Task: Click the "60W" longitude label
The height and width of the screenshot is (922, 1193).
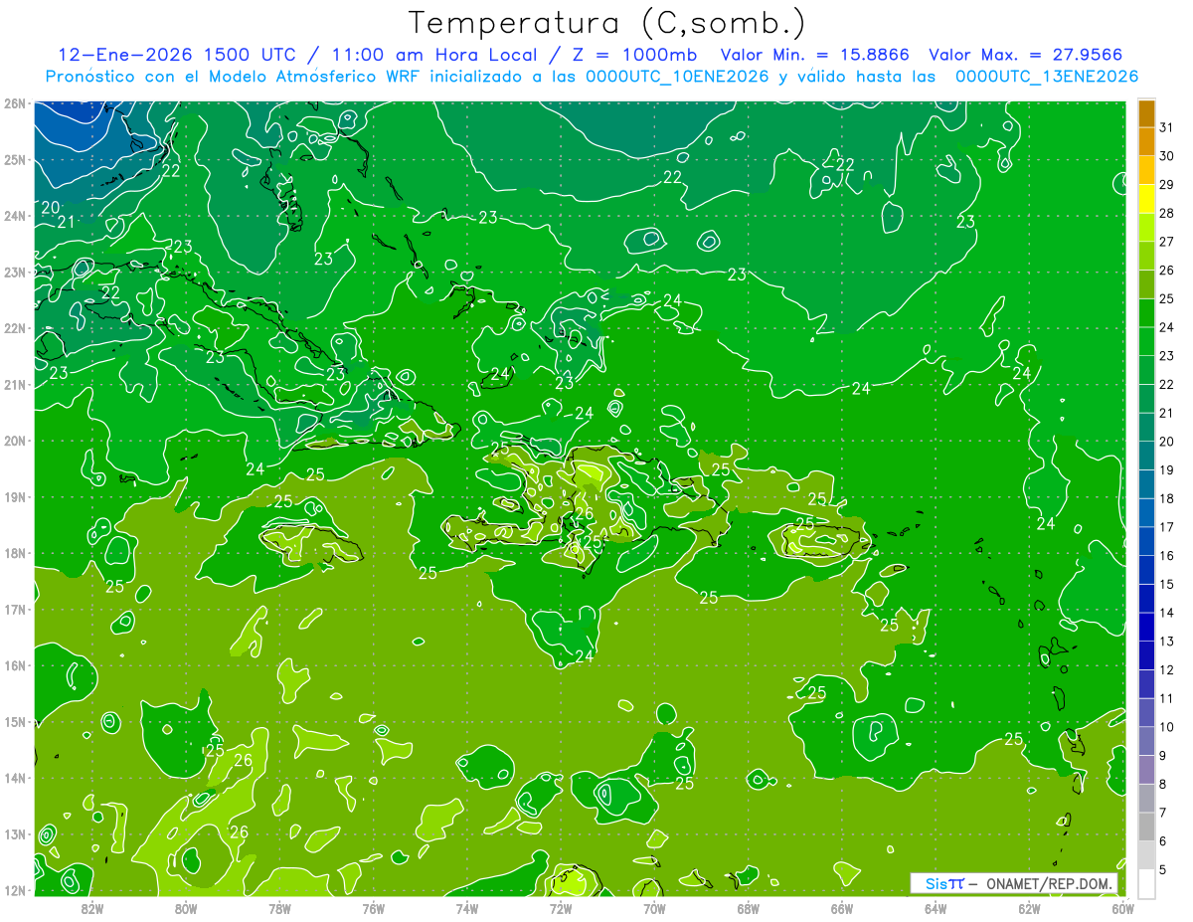Action: [1122, 908]
